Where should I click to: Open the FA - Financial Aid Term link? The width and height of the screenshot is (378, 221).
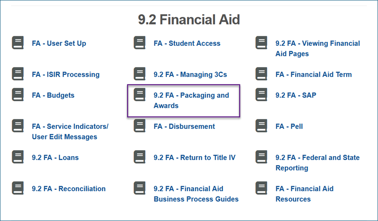(313, 74)
